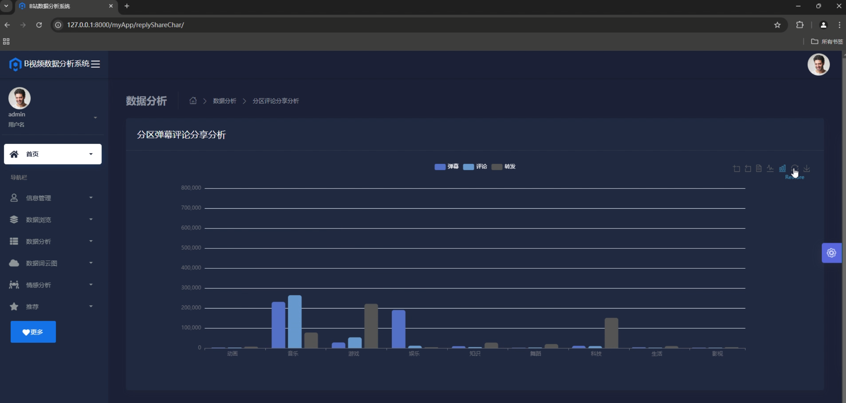Image resolution: width=846 pixels, height=403 pixels.
Task: Switch chart to line chart icon
Action: [770, 168]
